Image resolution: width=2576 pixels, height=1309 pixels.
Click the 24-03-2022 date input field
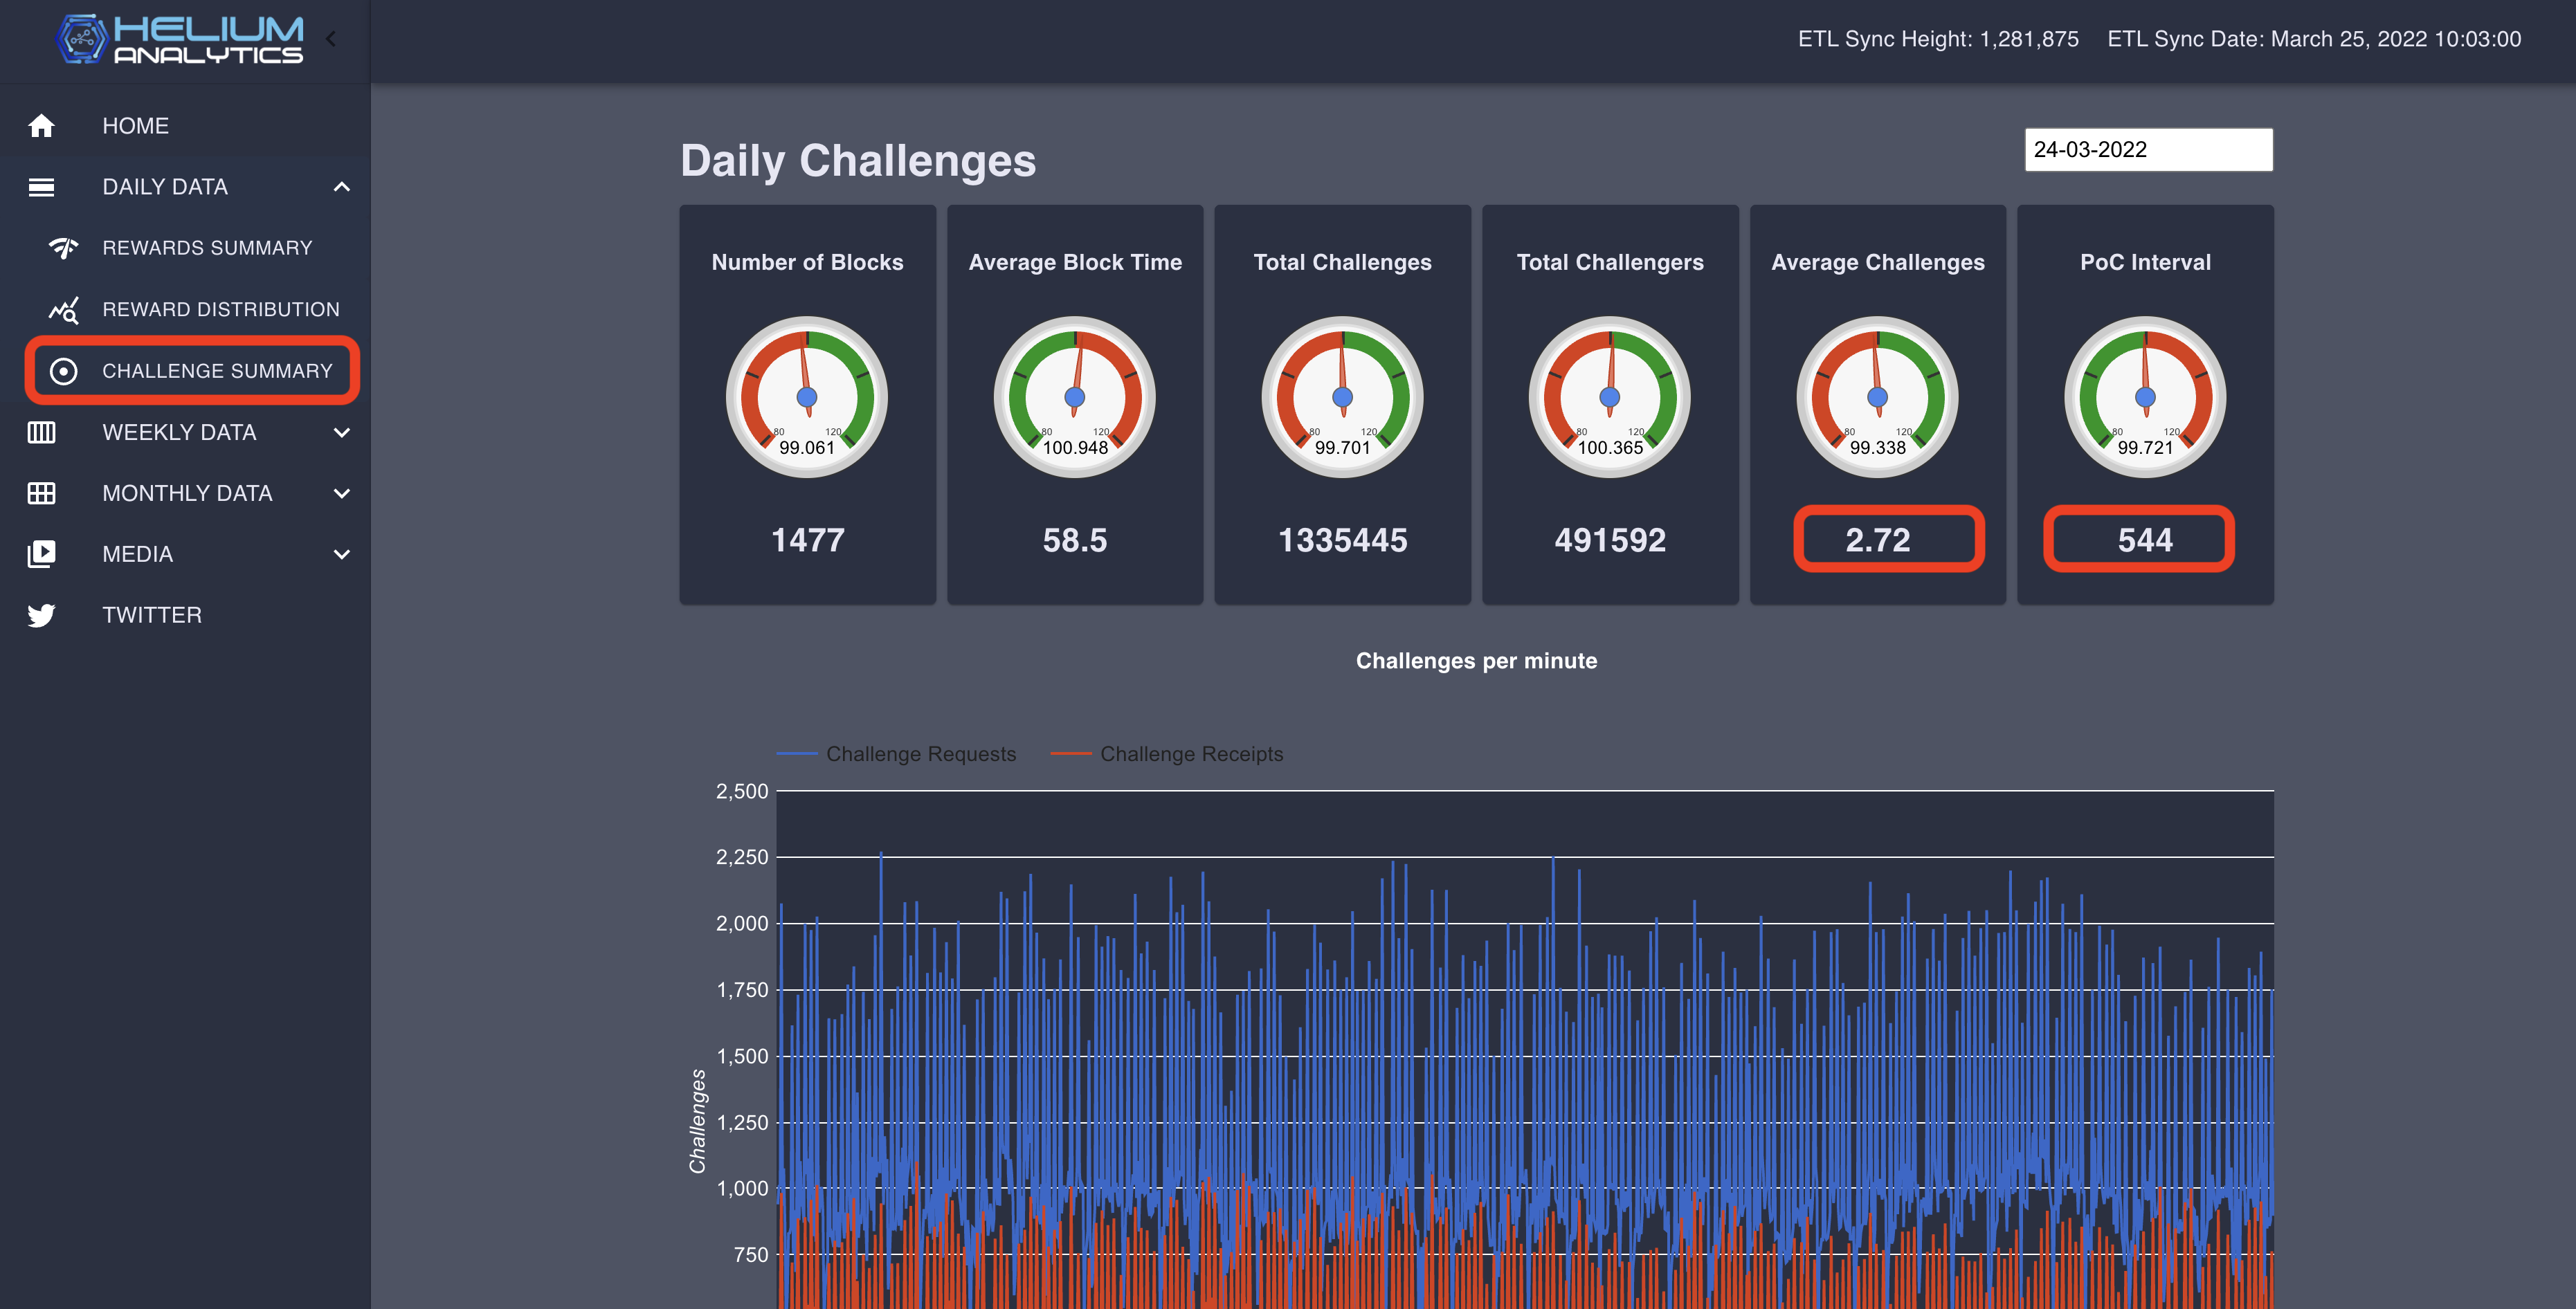2148,150
